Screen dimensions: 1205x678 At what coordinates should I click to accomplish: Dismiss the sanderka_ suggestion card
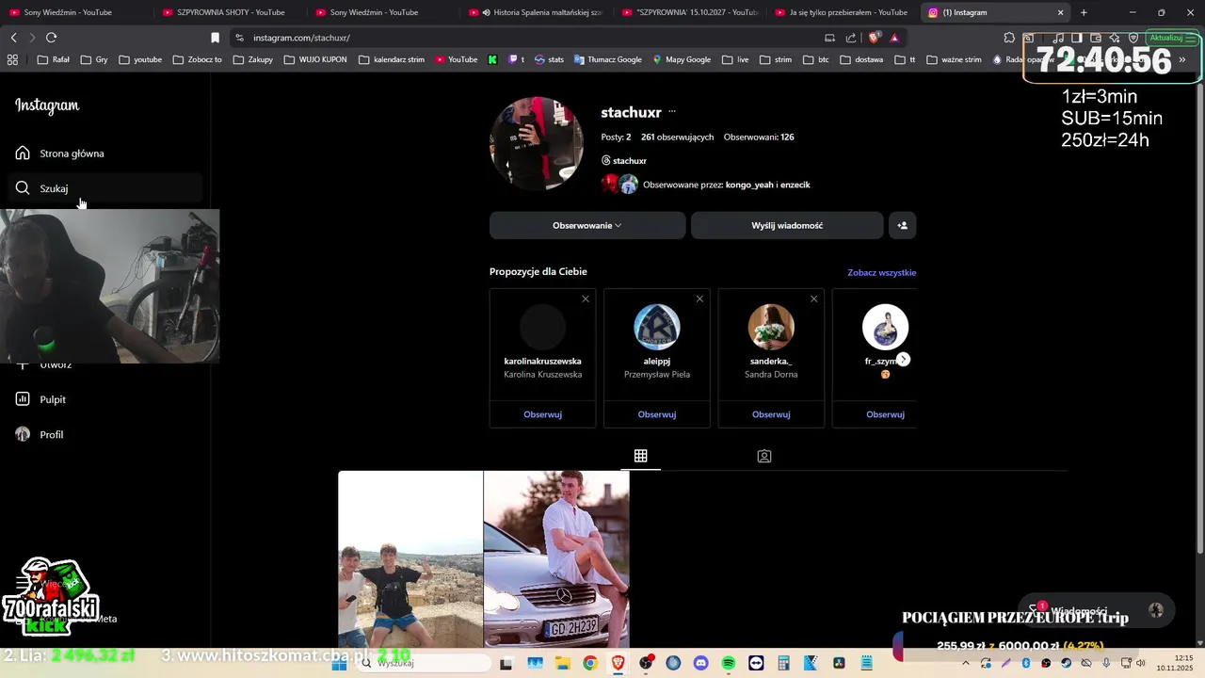pos(814,299)
